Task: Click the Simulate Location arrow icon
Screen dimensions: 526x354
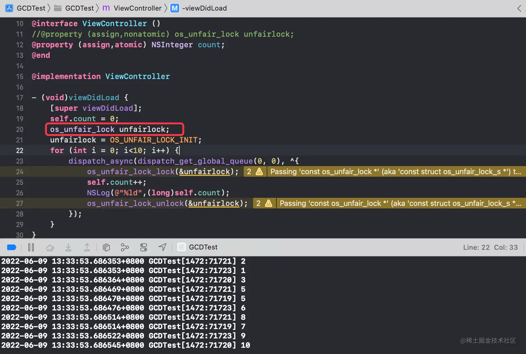Action: point(162,247)
